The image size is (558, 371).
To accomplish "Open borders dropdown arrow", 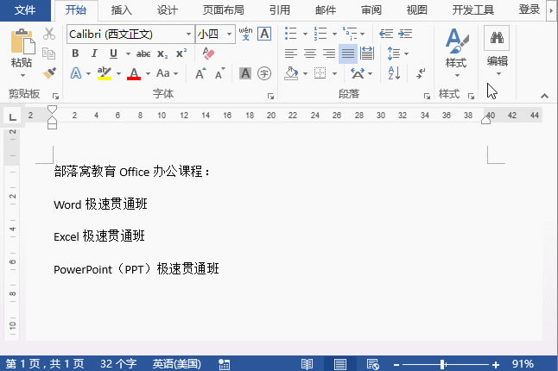I will click(x=334, y=73).
